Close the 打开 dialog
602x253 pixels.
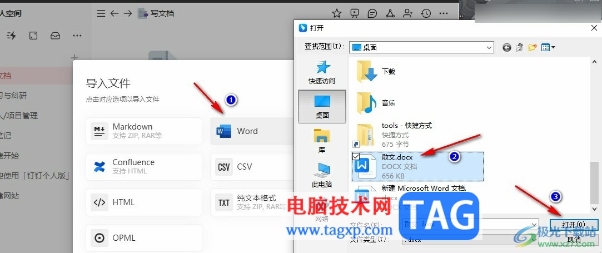pos(594,28)
